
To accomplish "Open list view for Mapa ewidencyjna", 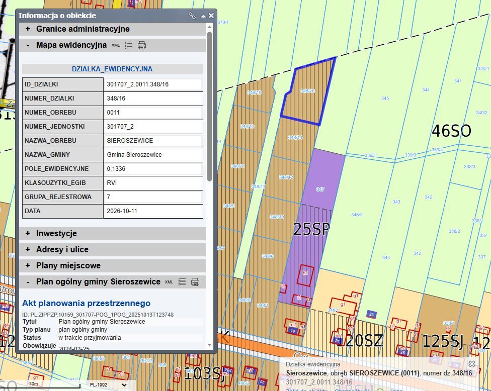I will pyautogui.click(x=129, y=45).
